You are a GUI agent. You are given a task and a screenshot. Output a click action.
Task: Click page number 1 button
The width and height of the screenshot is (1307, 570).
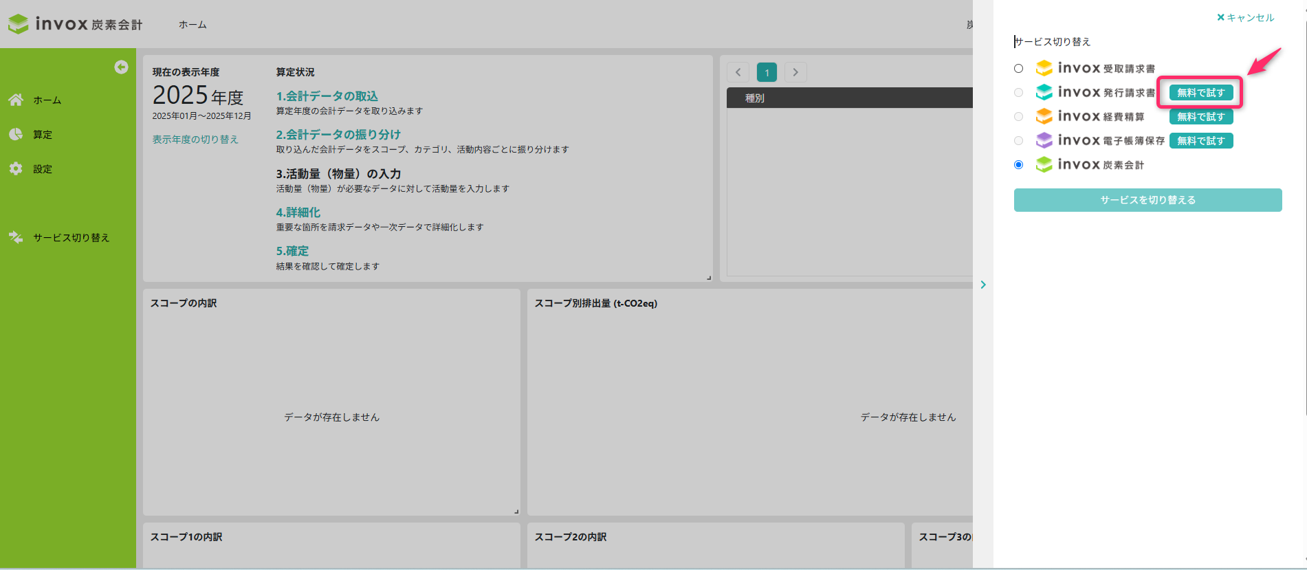click(767, 72)
